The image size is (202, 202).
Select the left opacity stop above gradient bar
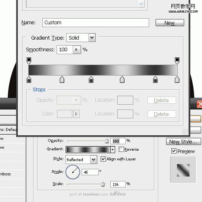(x=29, y=61)
